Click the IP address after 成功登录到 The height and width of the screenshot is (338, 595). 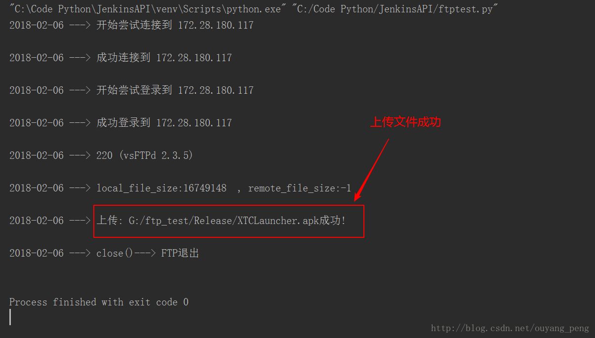194,123
